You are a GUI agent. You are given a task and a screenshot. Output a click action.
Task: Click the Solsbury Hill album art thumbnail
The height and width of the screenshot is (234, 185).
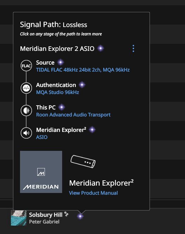tap(19, 218)
